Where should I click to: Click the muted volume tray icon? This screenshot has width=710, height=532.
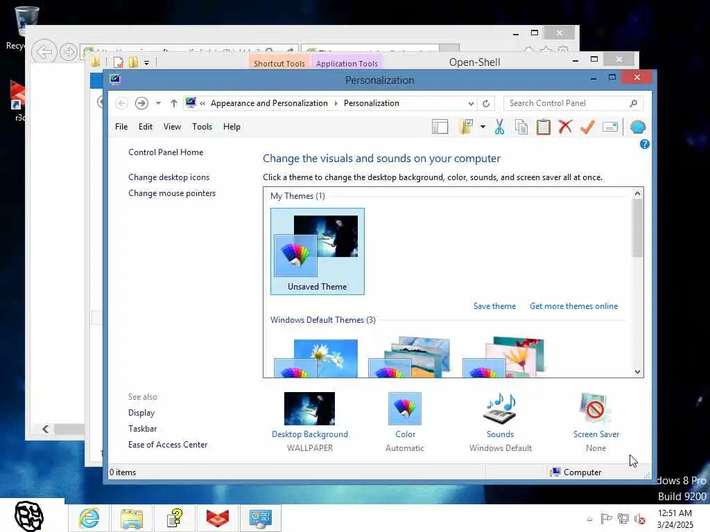click(x=640, y=519)
